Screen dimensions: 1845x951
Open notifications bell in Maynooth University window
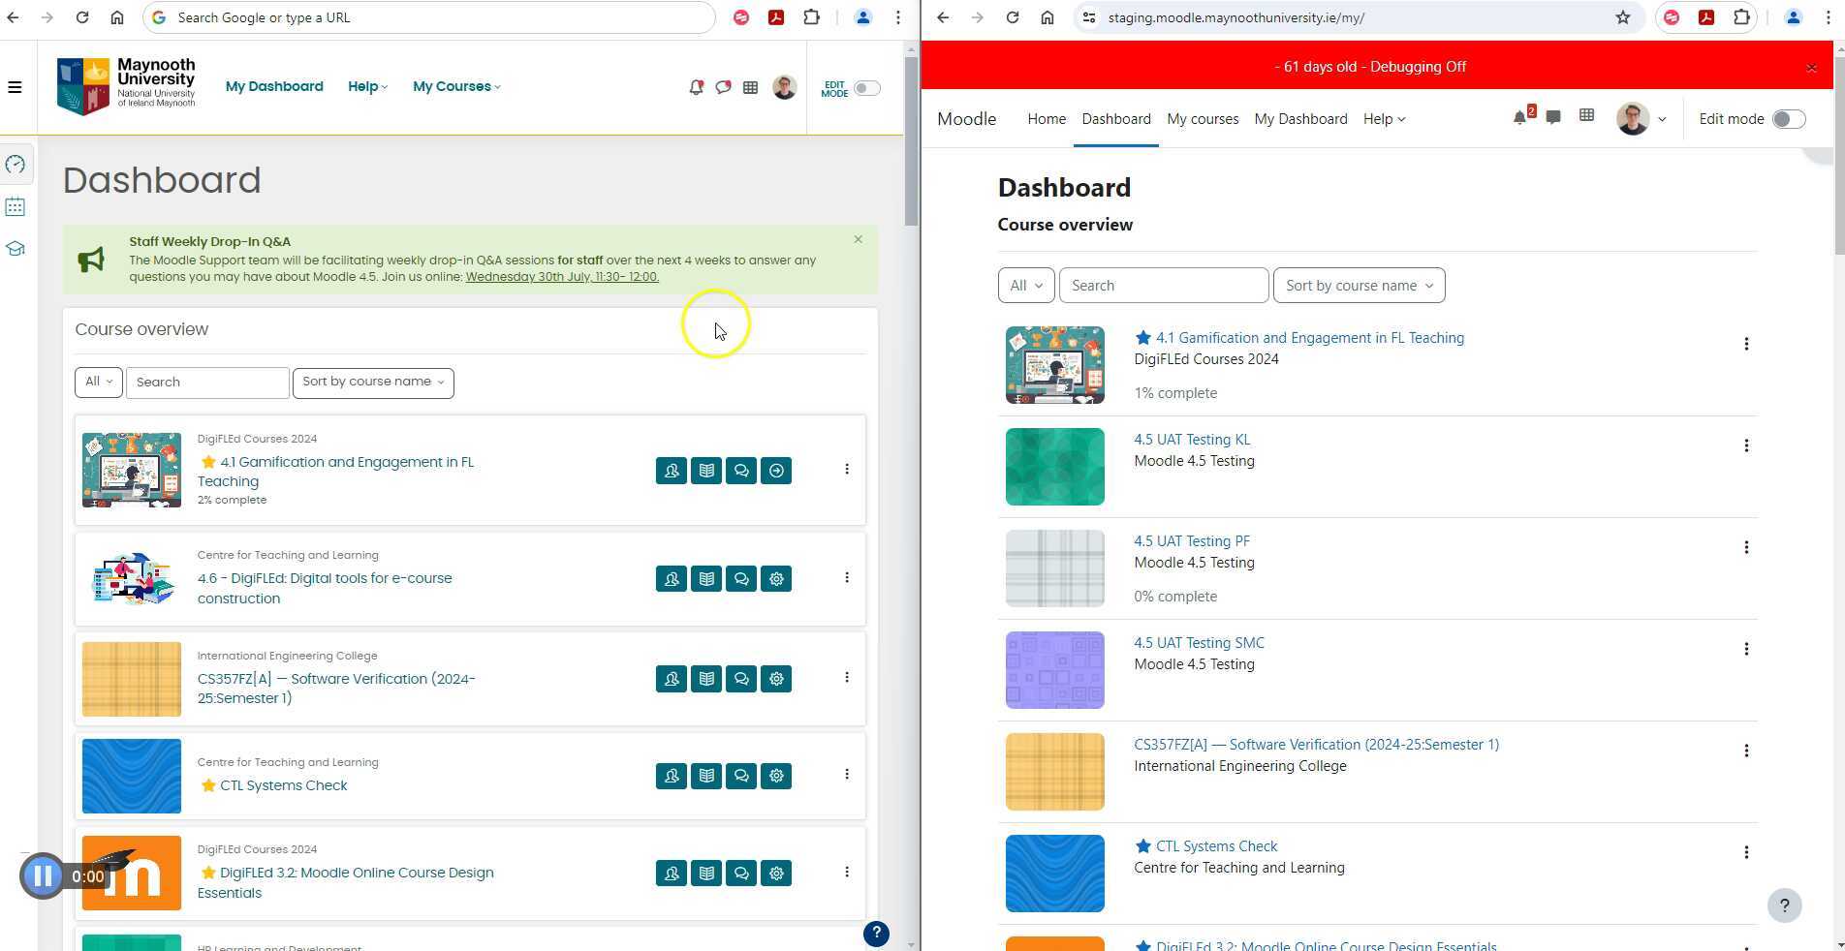click(x=696, y=87)
